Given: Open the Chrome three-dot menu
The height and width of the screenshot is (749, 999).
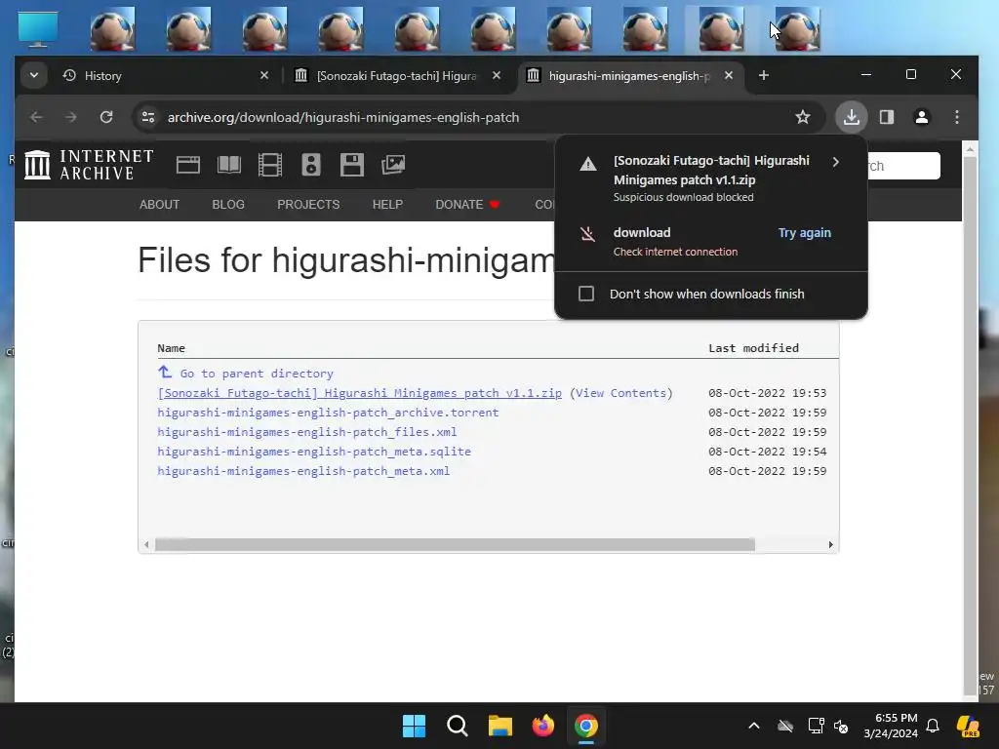Looking at the screenshot, I should pyautogui.click(x=956, y=117).
